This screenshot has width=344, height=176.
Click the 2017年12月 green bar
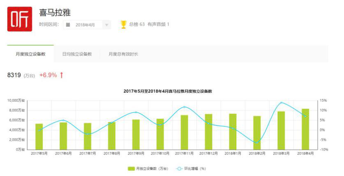[x=209, y=132]
